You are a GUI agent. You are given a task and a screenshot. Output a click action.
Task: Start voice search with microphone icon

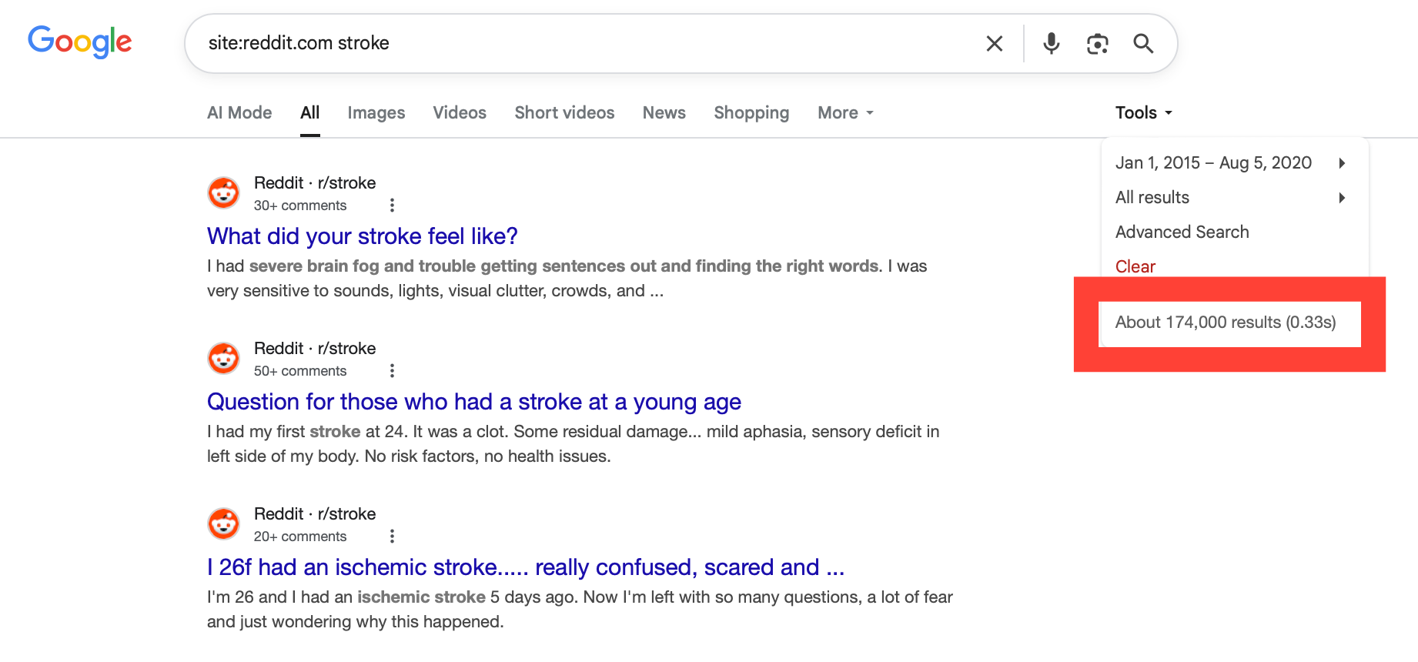tap(1052, 44)
